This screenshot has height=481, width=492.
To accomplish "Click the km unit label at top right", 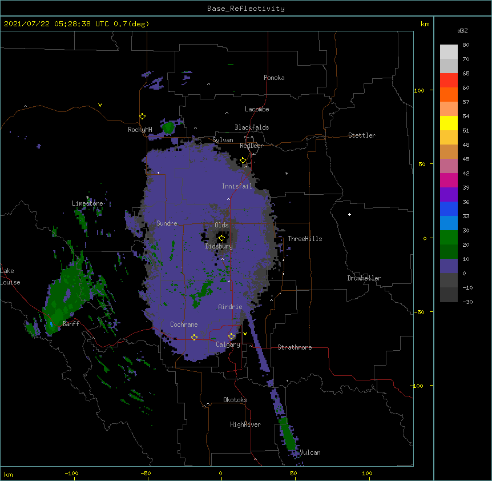I will [425, 24].
